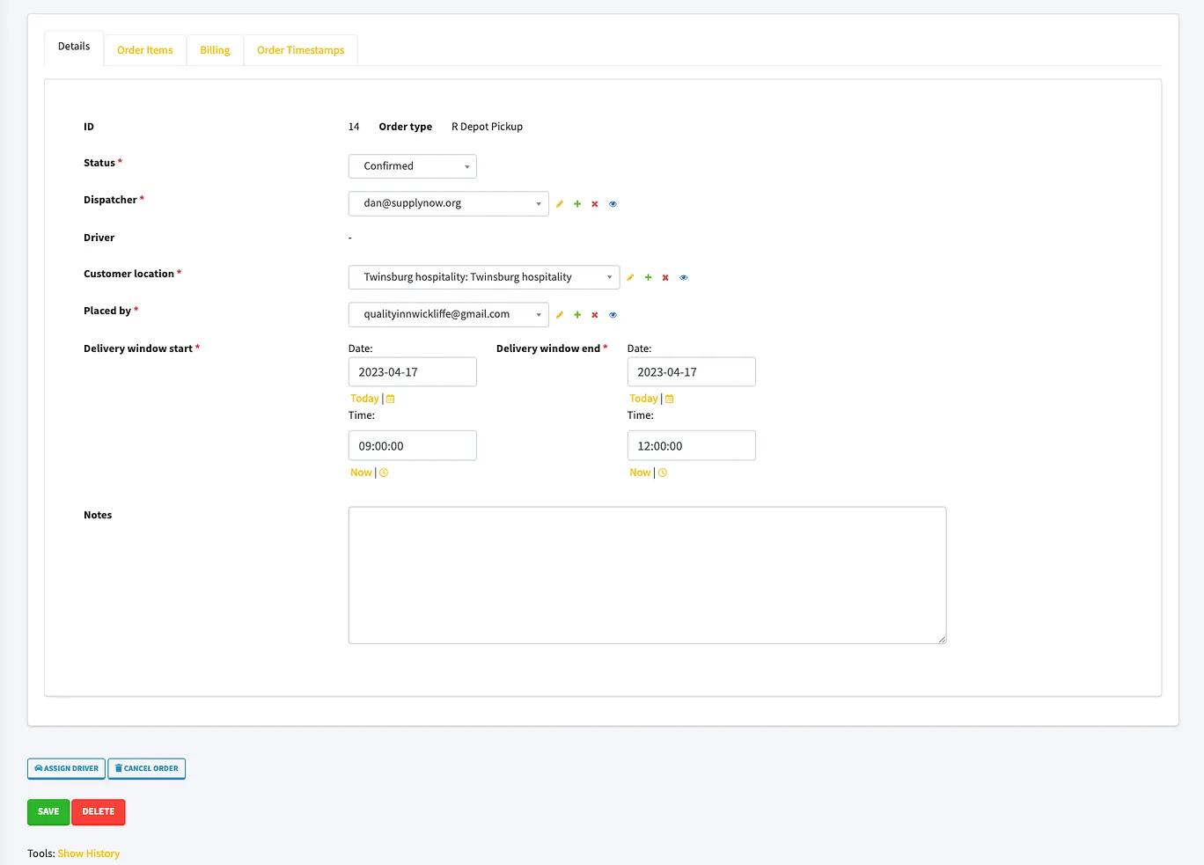Set delivery start date with Today link

[364, 399]
